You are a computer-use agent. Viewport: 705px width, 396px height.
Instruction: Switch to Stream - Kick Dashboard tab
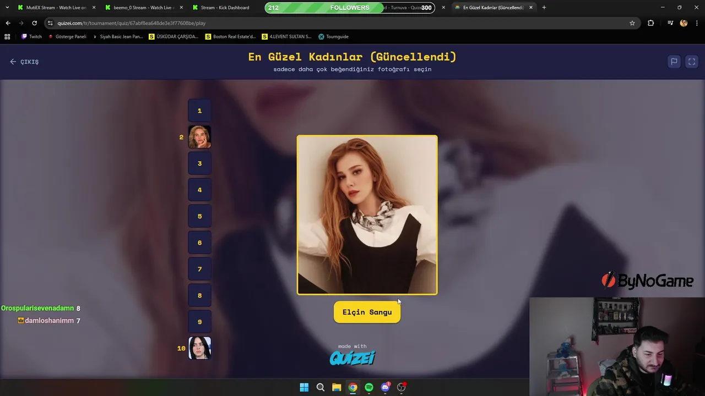[225, 8]
